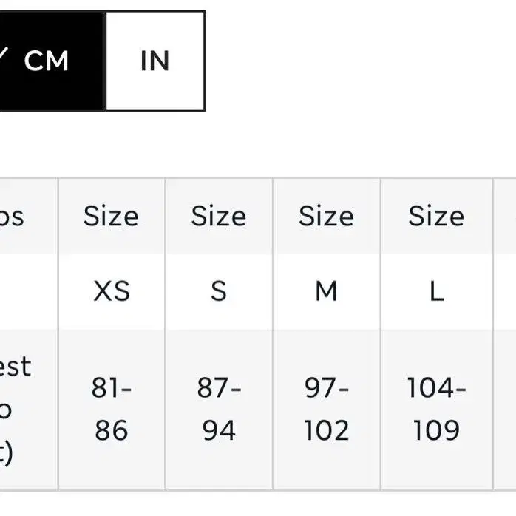The height and width of the screenshot is (516, 516).
Task: Select the 87-94 chest measurement
Action: 219,409
